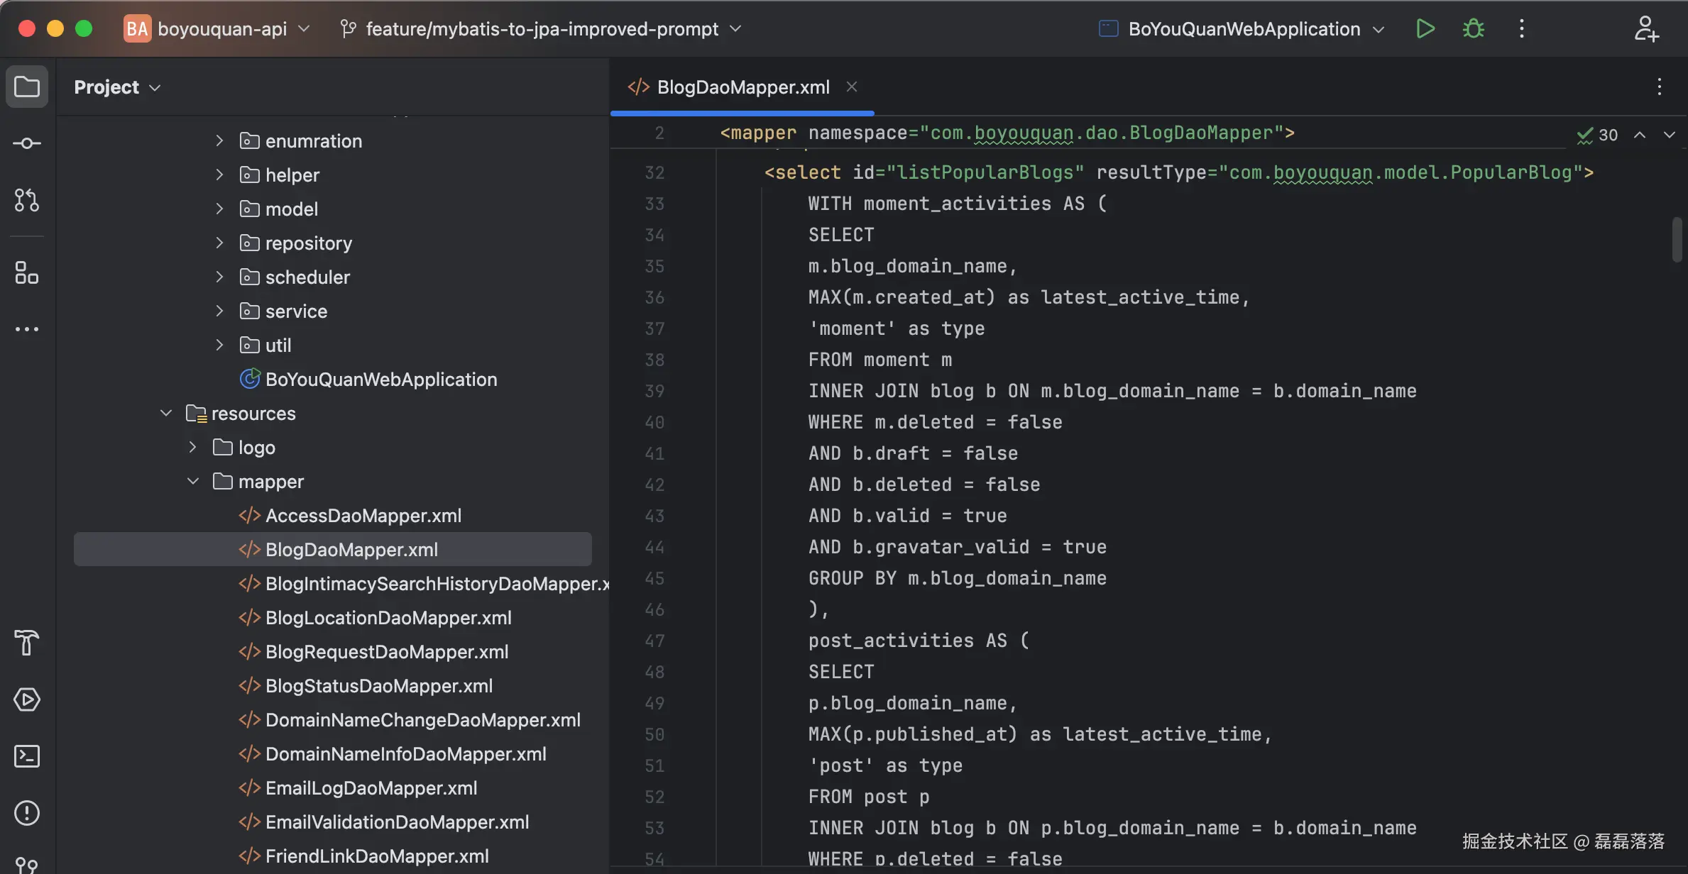Image resolution: width=1688 pixels, height=874 pixels.
Task: Open the Commit tool window
Action: click(x=26, y=143)
